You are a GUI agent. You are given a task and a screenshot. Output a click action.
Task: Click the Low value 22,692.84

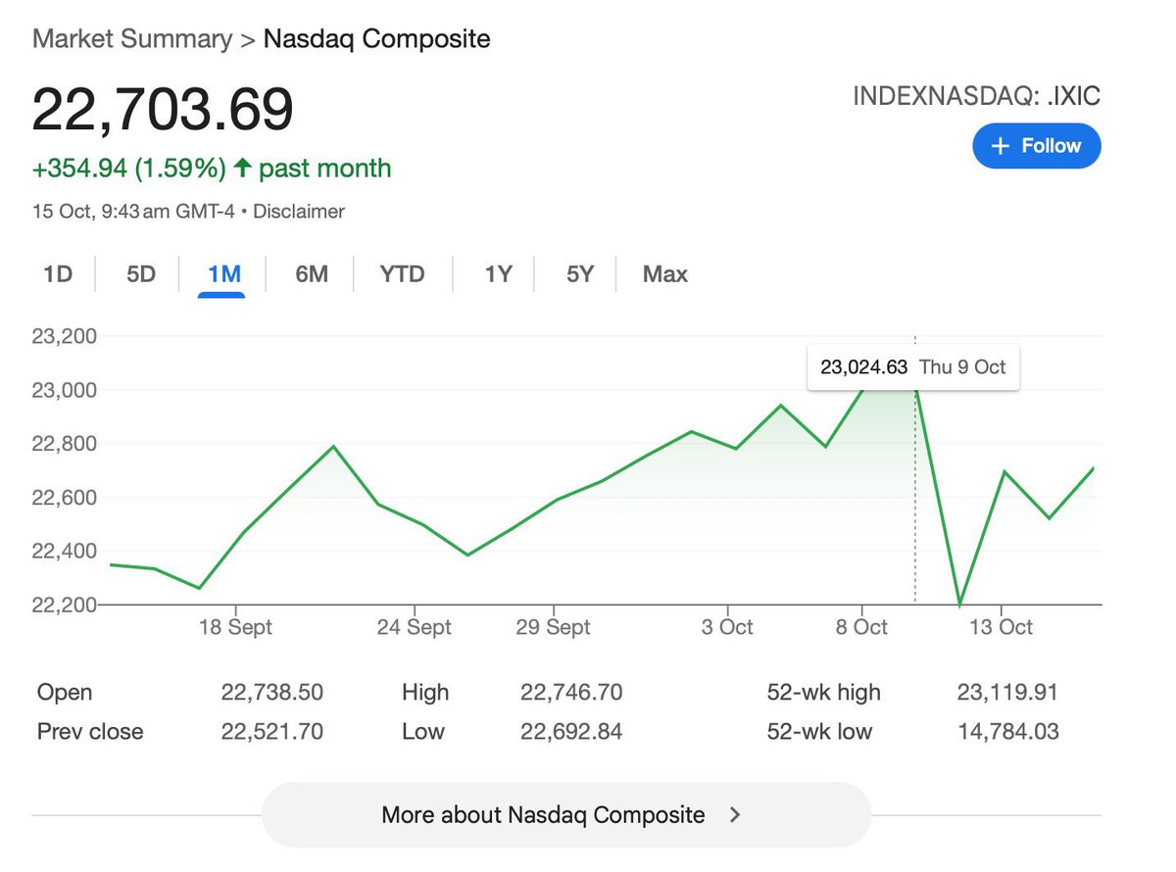(x=571, y=732)
